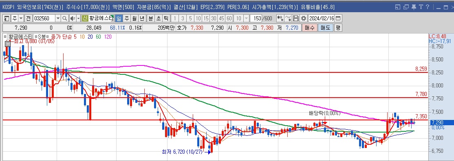454x161 pixels.
Task: Select the tick 틱 chart period
Action: coord(166,19)
